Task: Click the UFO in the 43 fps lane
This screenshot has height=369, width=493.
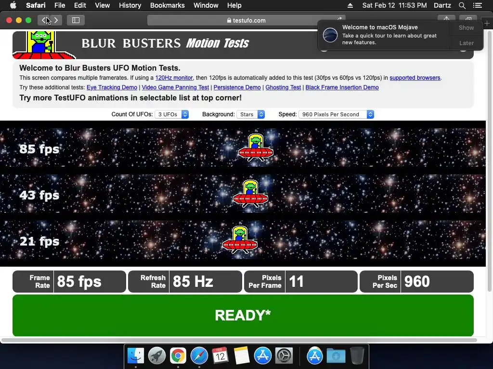Action: click(x=250, y=194)
